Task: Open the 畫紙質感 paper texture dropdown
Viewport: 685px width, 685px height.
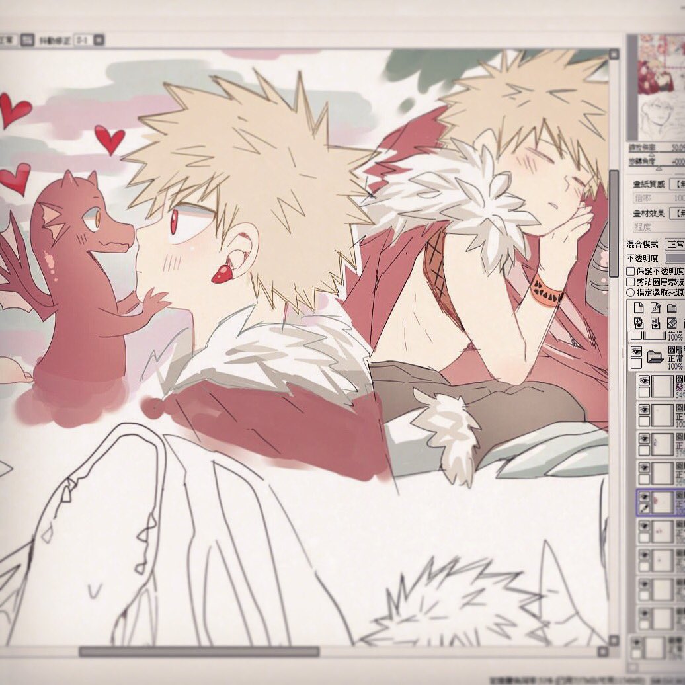Action: pyautogui.click(x=677, y=184)
